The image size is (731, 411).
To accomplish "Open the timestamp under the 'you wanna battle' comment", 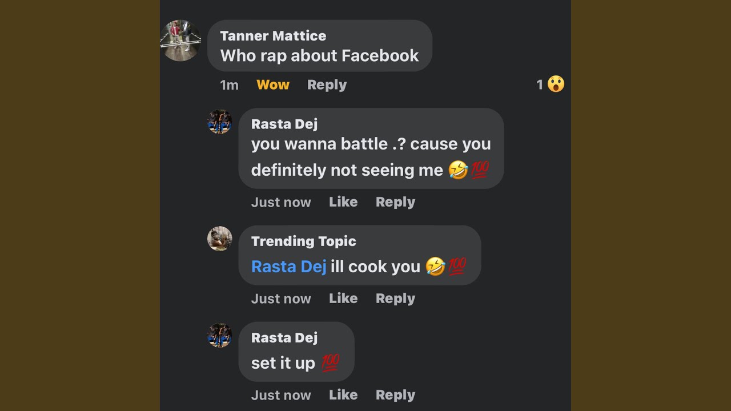I will (281, 202).
